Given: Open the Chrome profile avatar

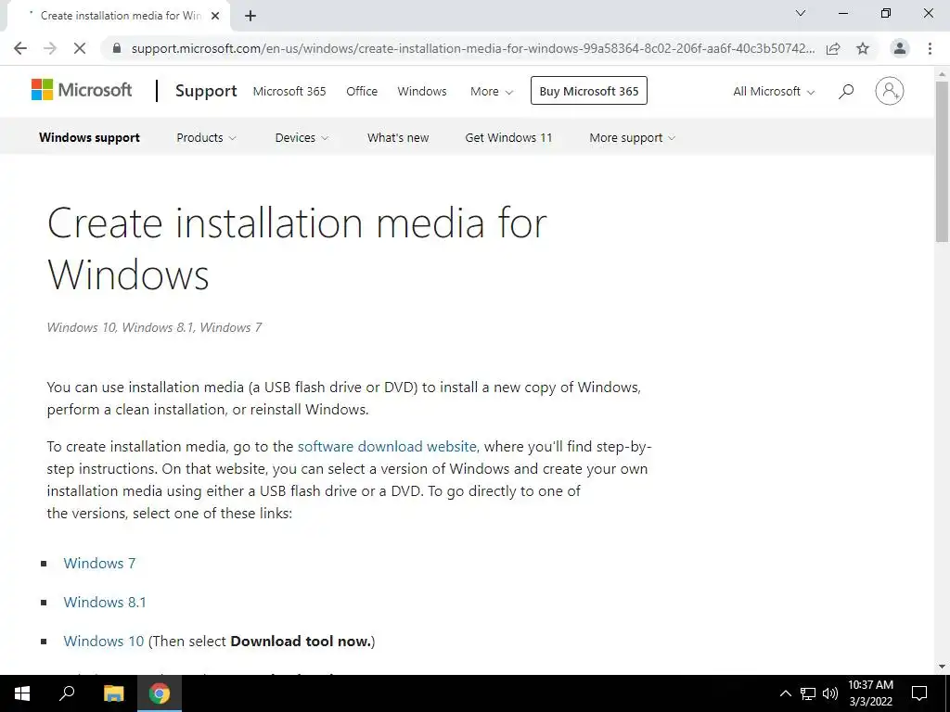Looking at the screenshot, I should coord(900,48).
